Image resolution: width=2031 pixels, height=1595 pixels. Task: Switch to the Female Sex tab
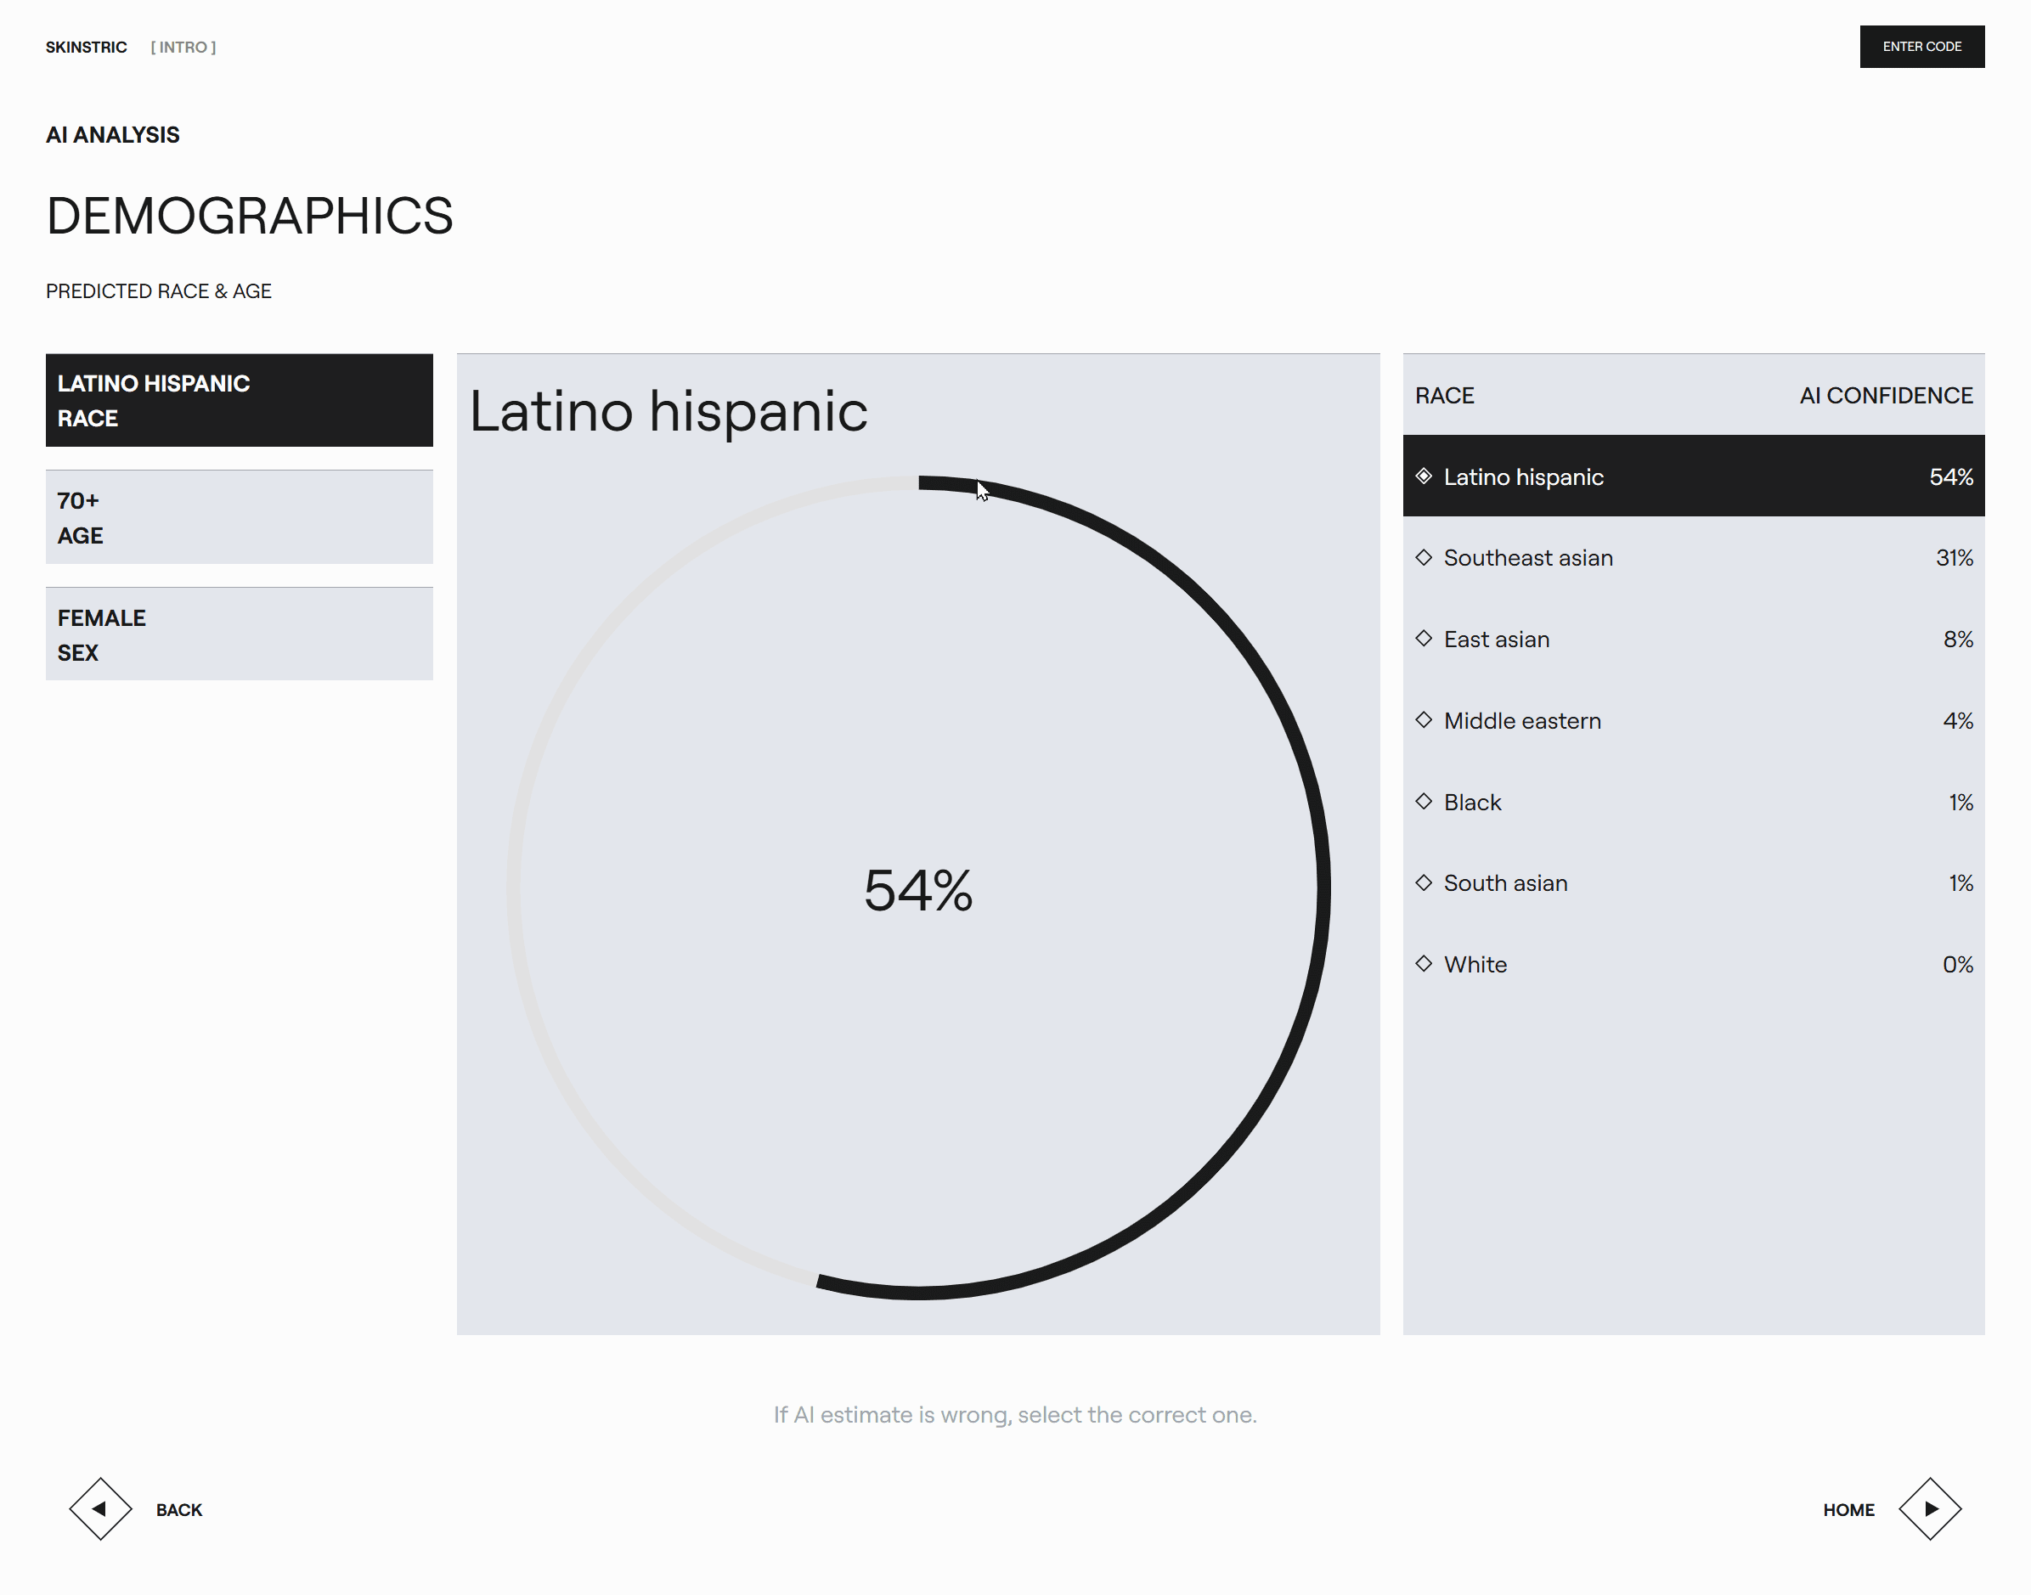tap(239, 634)
